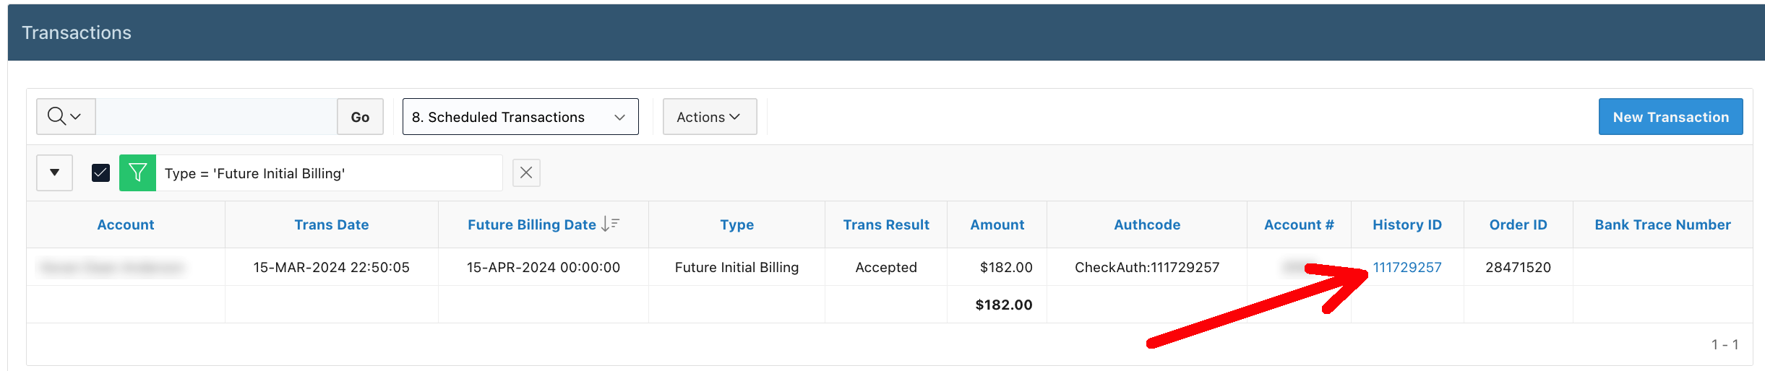The width and height of the screenshot is (1765, 371).
Task: Click the Order ID column header
Action: [x=1518, y=224]
